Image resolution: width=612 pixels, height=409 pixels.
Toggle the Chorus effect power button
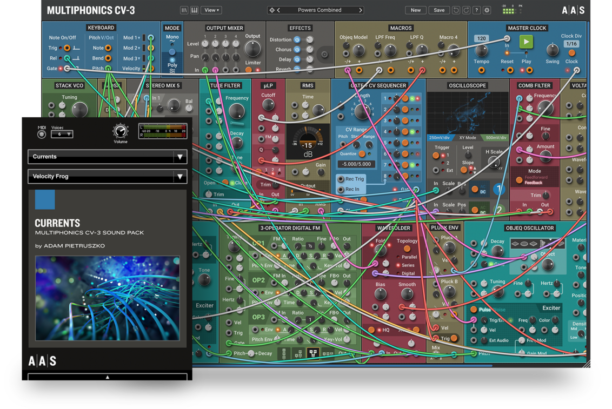[297, 50]
